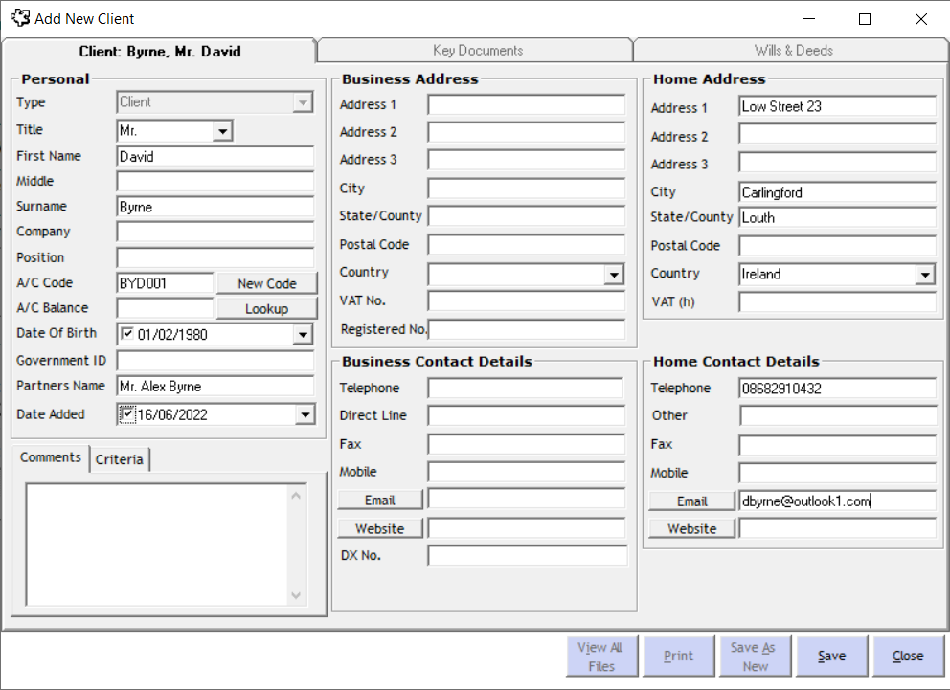
Task: Click the Business Website button
Action: (x=380, y=528)
